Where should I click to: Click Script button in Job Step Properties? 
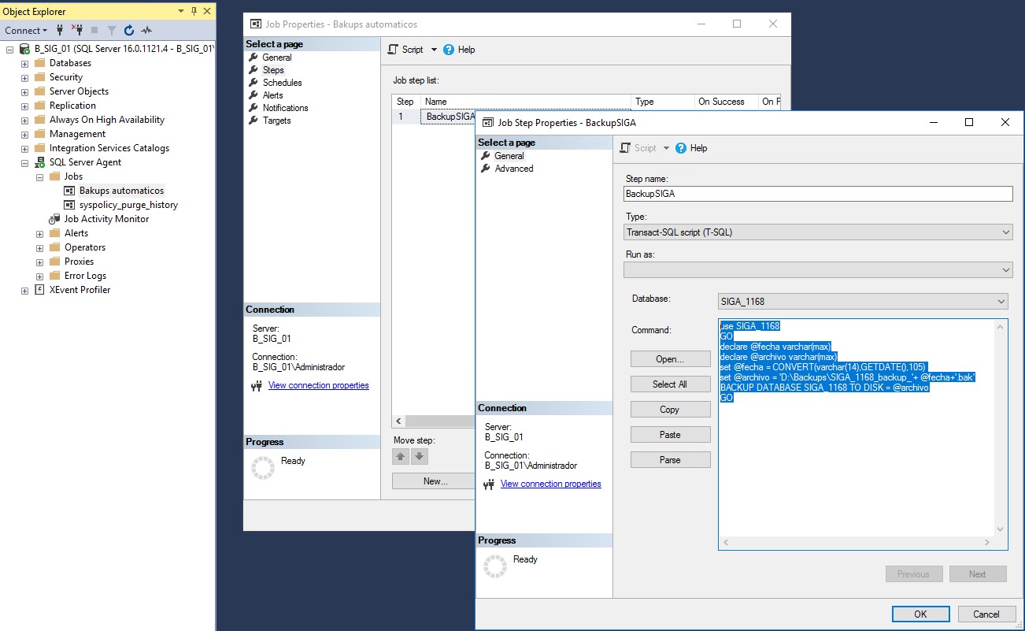[x=638, y=148]
